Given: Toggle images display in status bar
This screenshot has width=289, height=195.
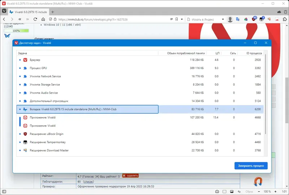Looking at the screenshot, I should [x=232, y=191].
